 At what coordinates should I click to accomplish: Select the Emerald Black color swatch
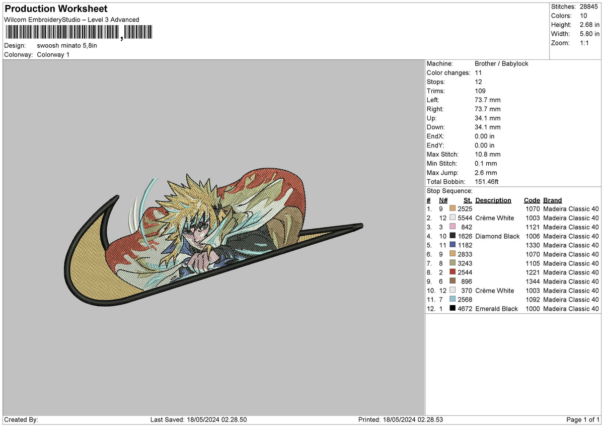click(452, 309)
